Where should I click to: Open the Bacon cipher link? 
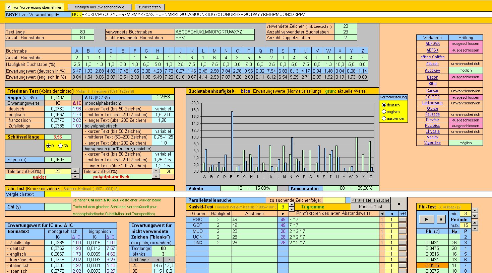pyautogui.click(x=432, y=77)
